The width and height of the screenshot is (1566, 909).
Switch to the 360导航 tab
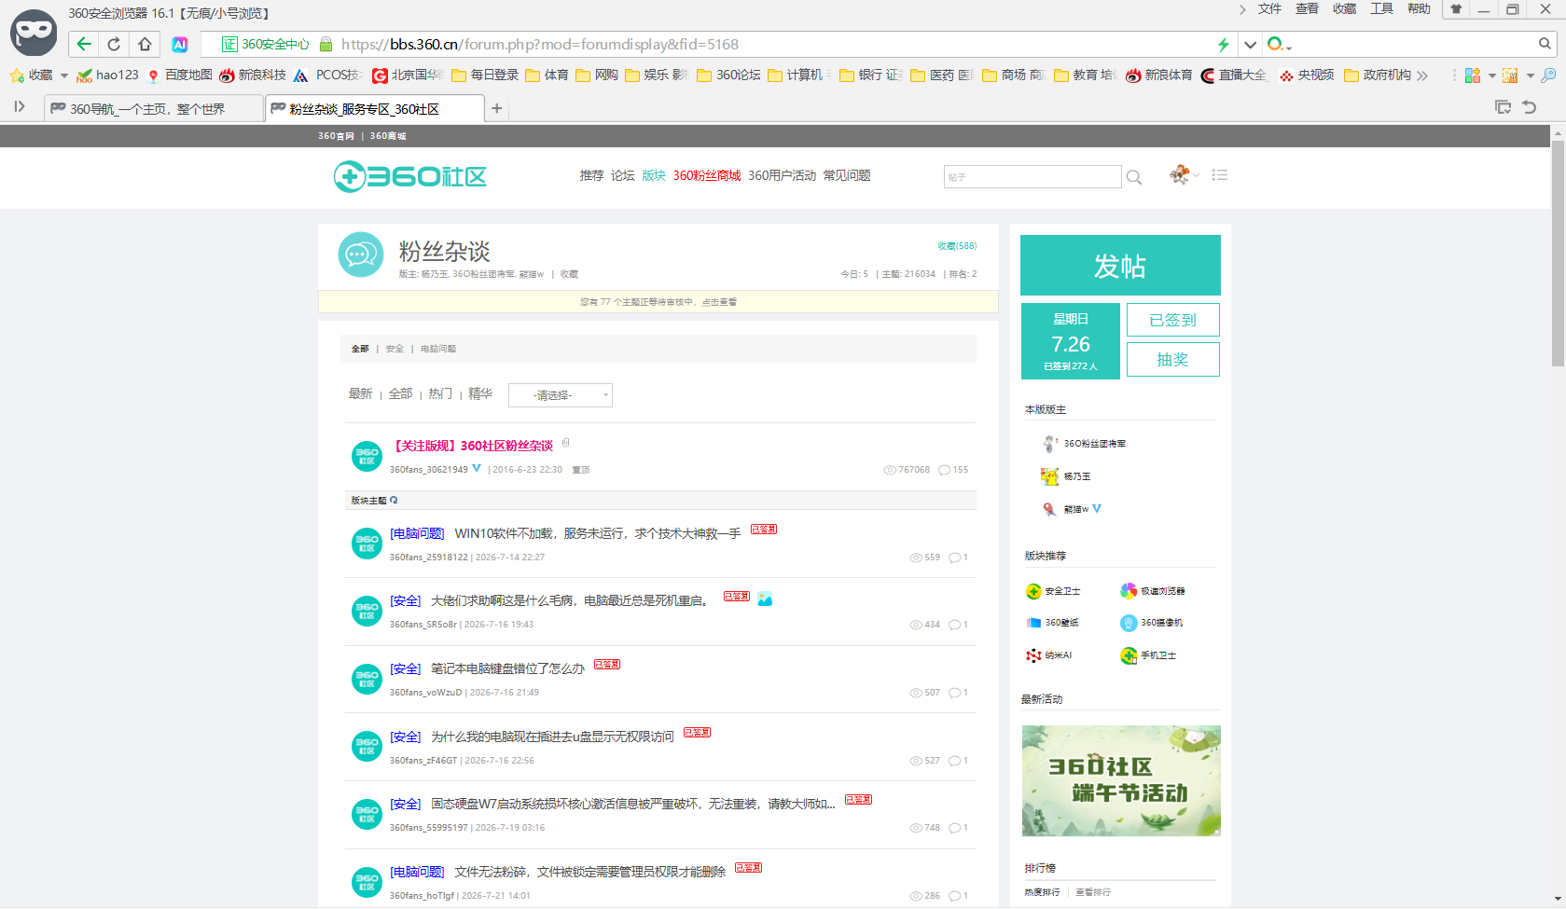click(x=153, y=109)
